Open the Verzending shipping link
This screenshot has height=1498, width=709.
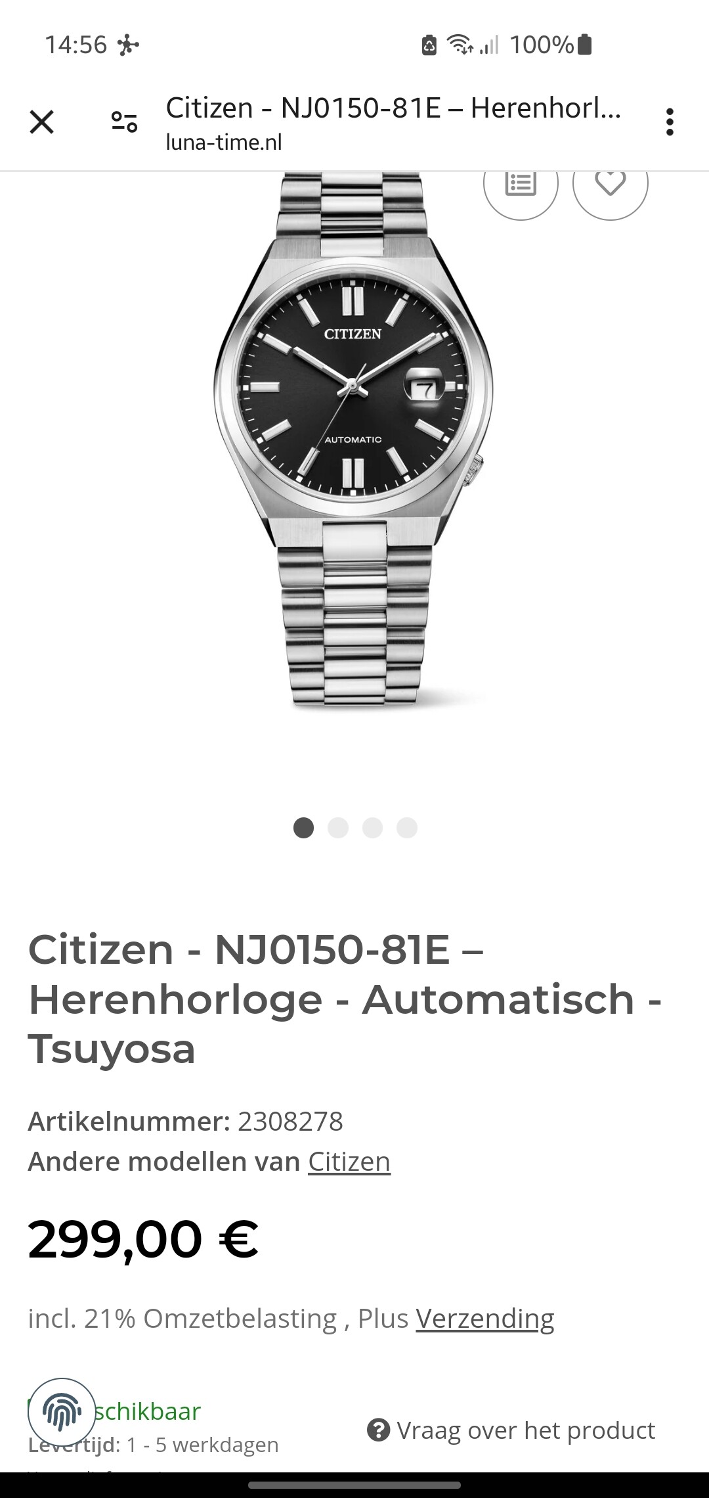(485, 1319)
